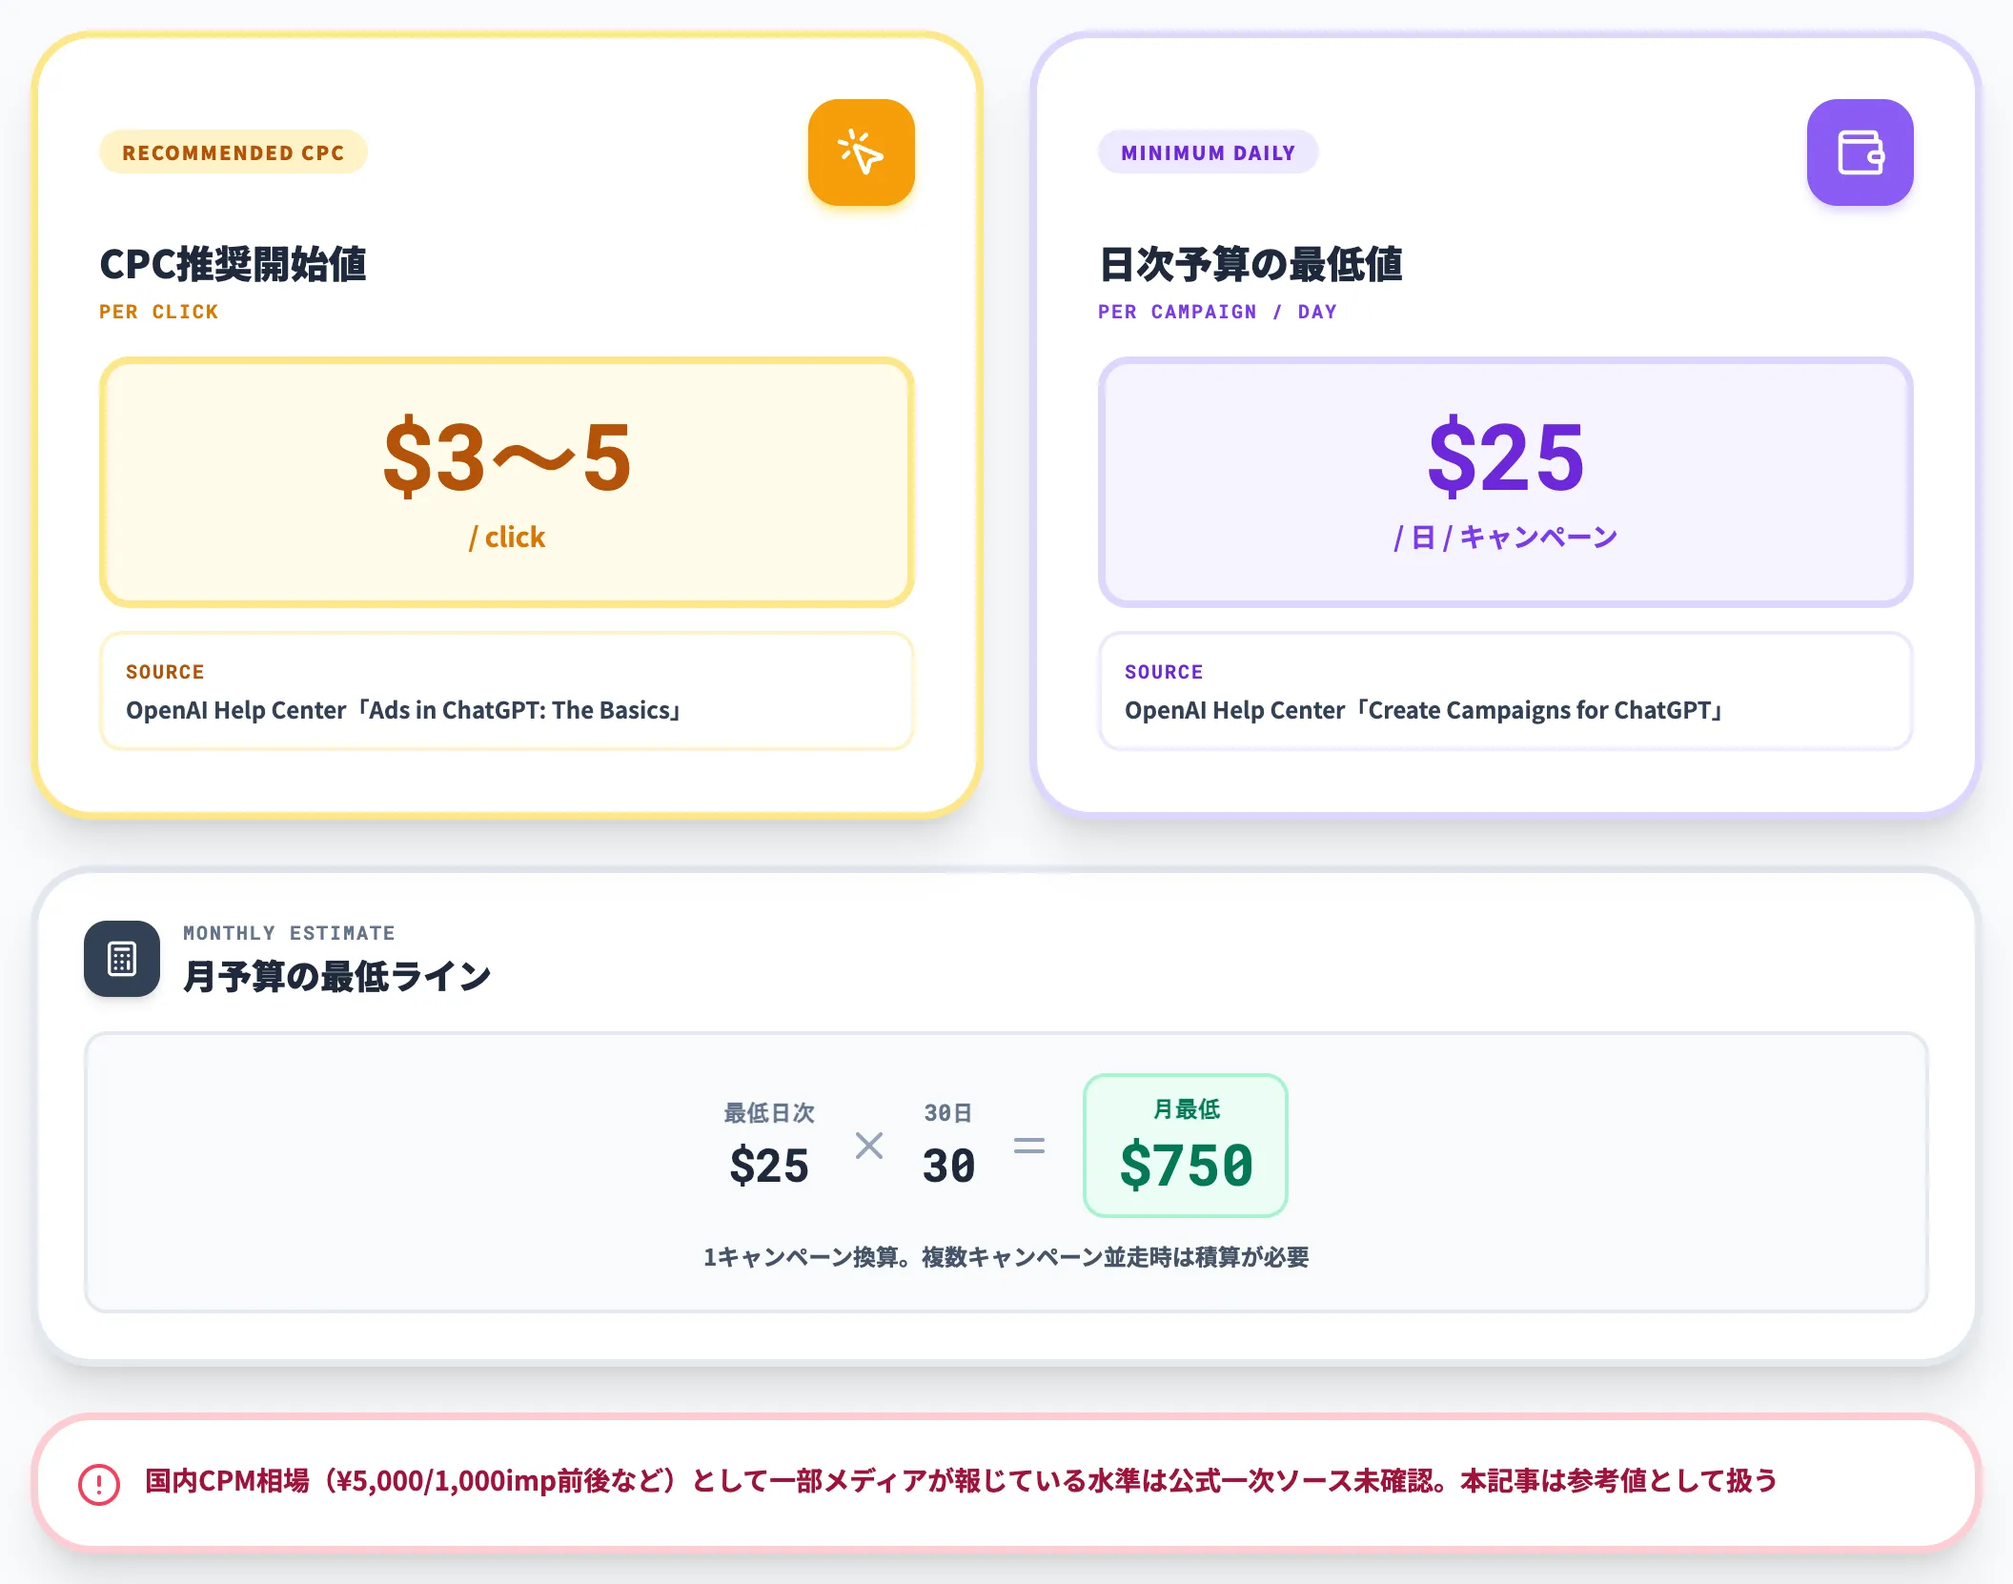Click the purple SOURCE label
The height and width of the screenshot is (1584, 2013).
point(1164,672)
